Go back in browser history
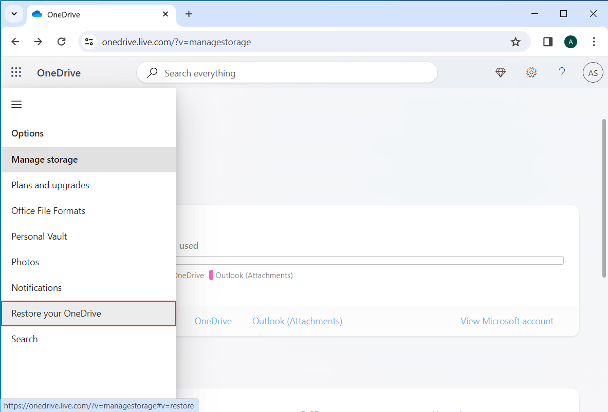Image resolution: width=608 pixels, height=412 pixels. (x=15, y=42)
